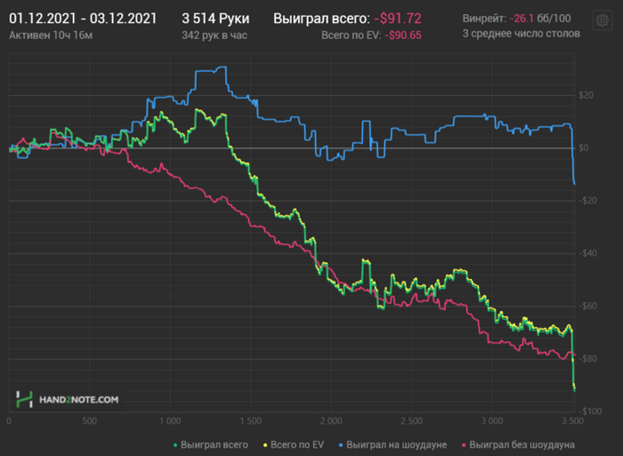Screen dimensions: 623x456
Task: Click '3 среднее число столов' text
Action: 522,34
